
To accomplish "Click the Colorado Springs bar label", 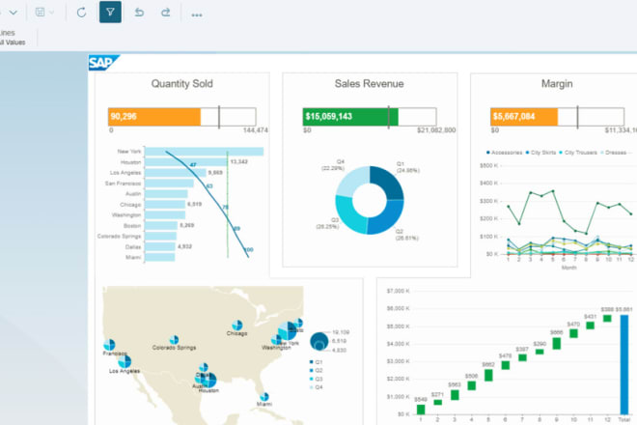I will click(x=119, y=237).
